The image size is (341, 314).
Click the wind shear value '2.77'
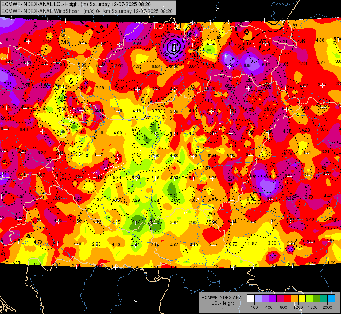[x=322, y=85]
